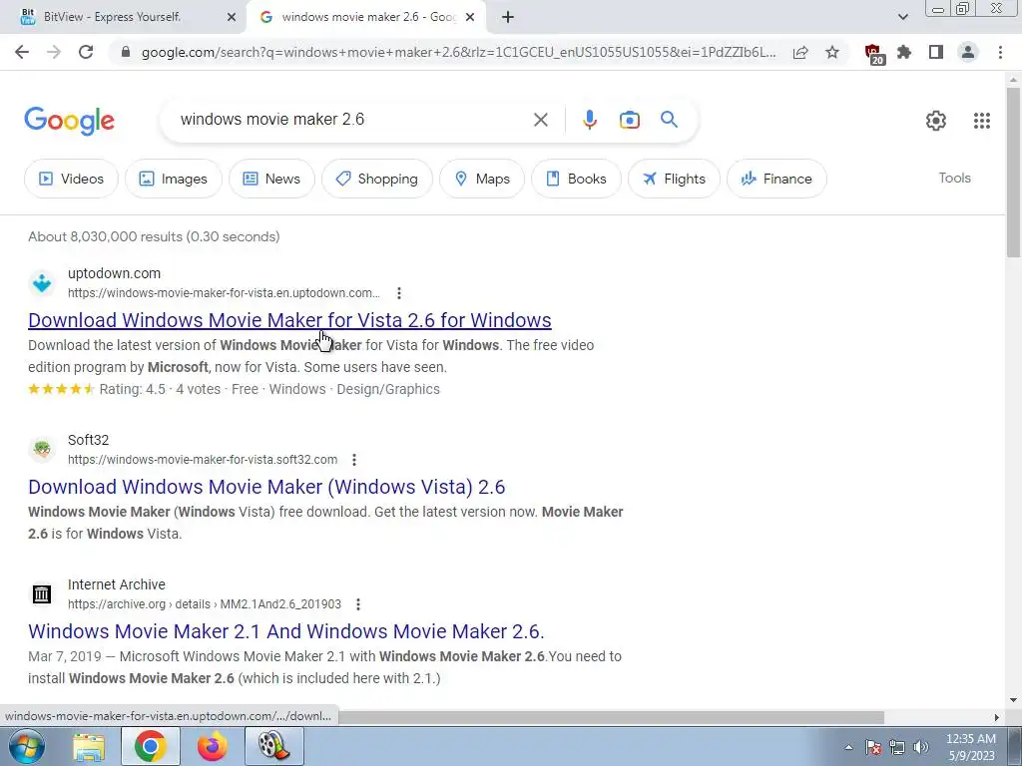The height and width of the screenshot is (766, 1022).
Task: Open the Flights search filter
Action: click(674, 179)
